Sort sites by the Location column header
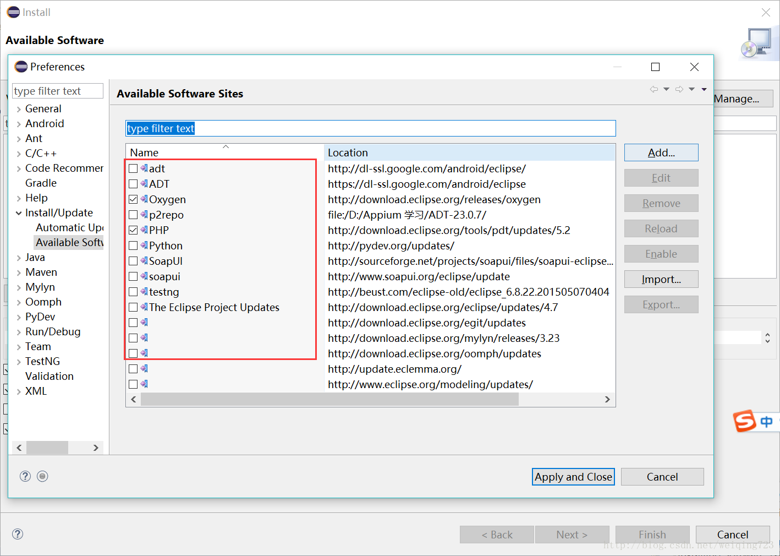Viewport: 780px width, 556px height. pyautogui.click(x=469, y=152)
